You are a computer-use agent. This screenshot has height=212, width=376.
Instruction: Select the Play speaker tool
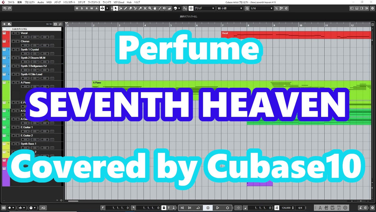tap(164, 8)
